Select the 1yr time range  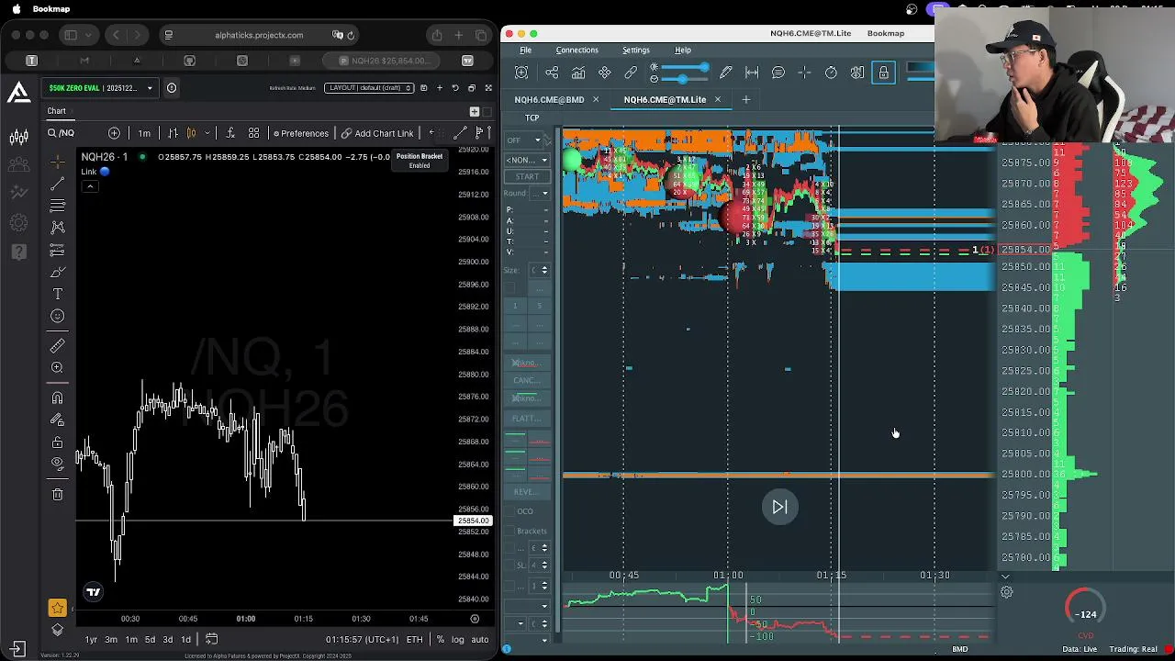(x=91, y=639)
